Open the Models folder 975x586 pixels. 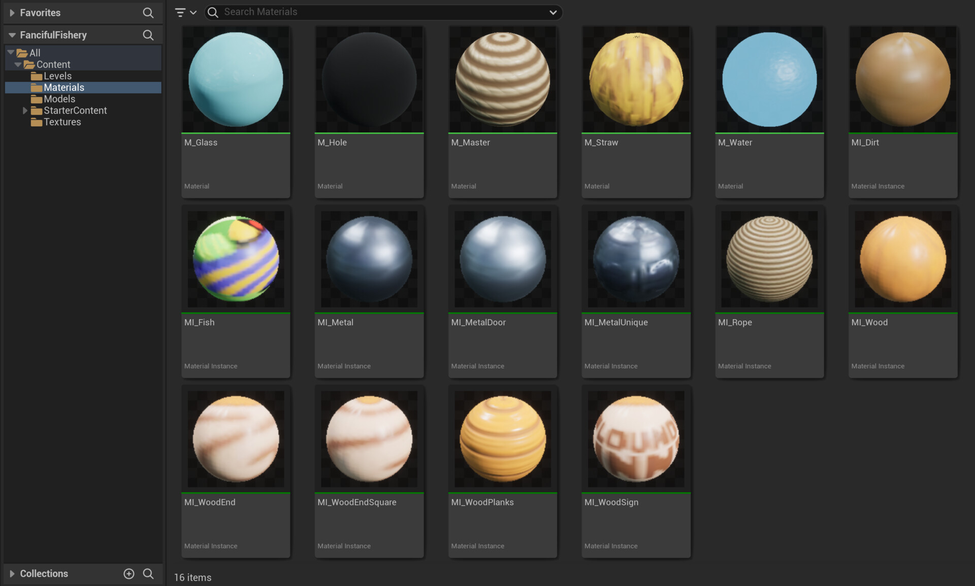(x=59, y=99)
